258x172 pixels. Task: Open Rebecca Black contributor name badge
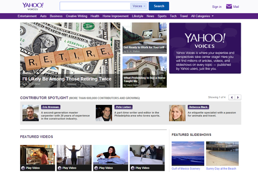(198, 107)
